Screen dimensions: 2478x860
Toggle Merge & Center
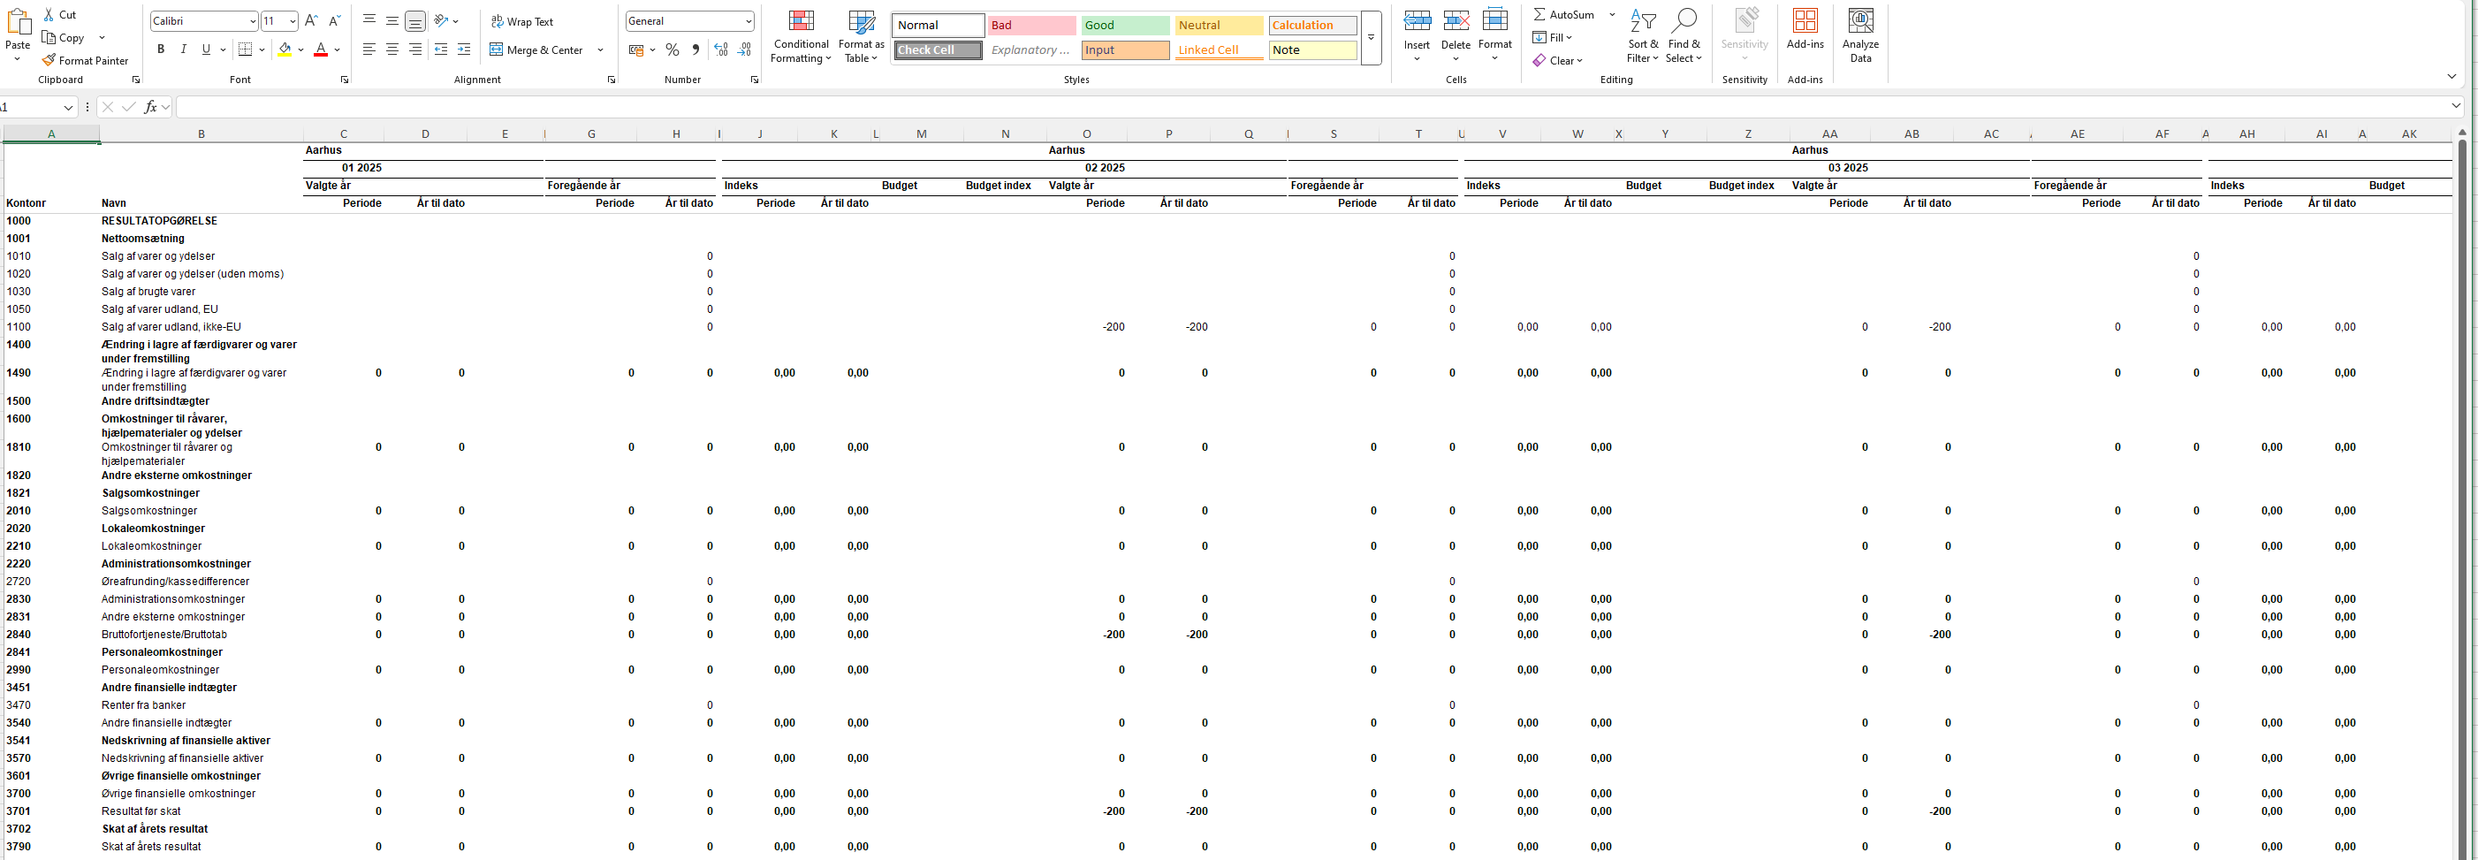[536, 50]
